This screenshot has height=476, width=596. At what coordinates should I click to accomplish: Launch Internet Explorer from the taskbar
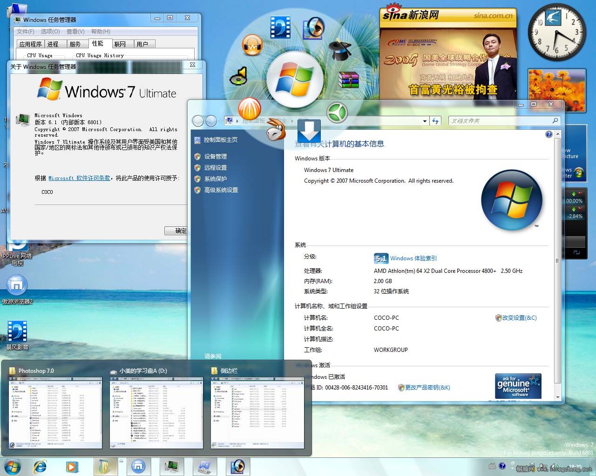(x=41, y=466)
